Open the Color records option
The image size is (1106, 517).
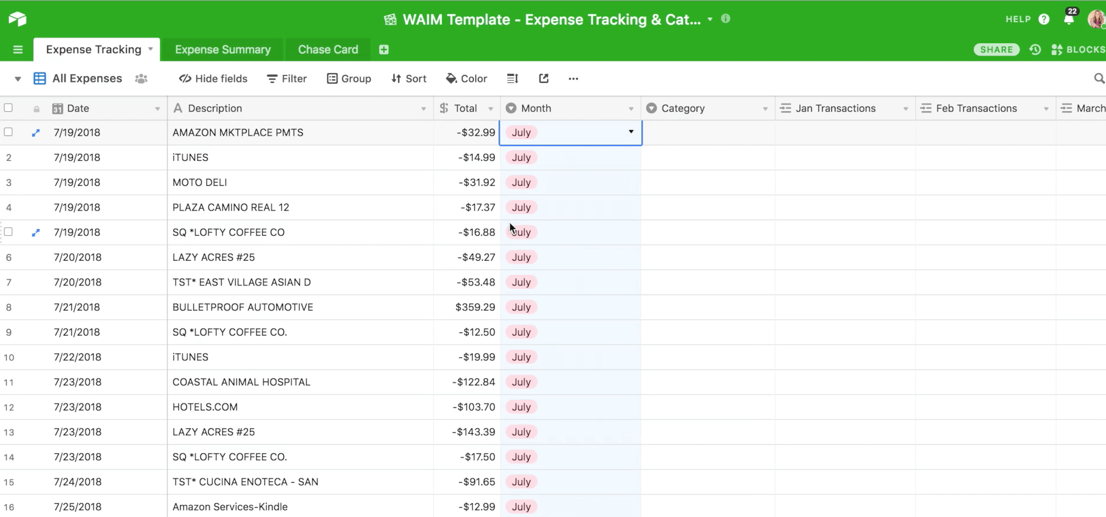[466, 78]
